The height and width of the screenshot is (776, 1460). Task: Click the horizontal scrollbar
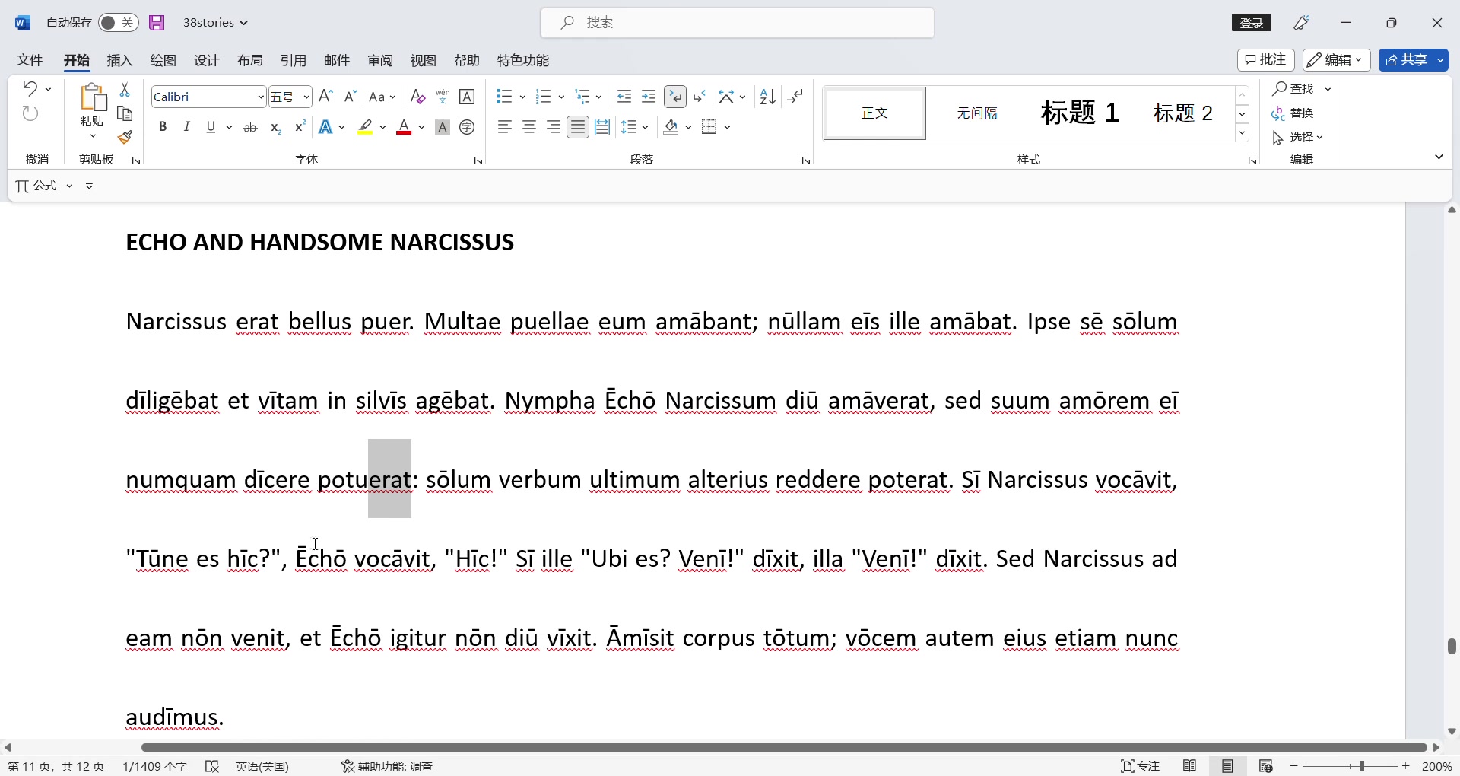[x=784, y=748]
